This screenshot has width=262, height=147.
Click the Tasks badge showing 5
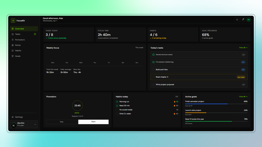(x=35, y=34)
